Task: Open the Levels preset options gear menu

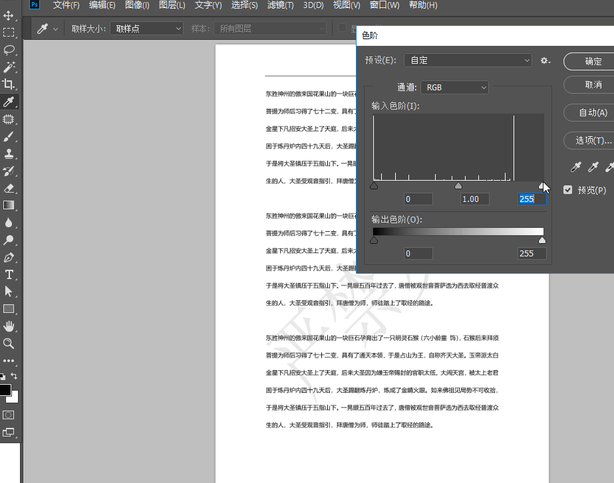Action: [x=545, y=60]
